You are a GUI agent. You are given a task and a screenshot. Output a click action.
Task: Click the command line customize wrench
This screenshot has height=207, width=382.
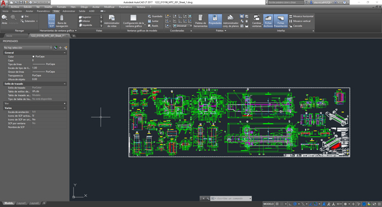click(x=208, y=199)
